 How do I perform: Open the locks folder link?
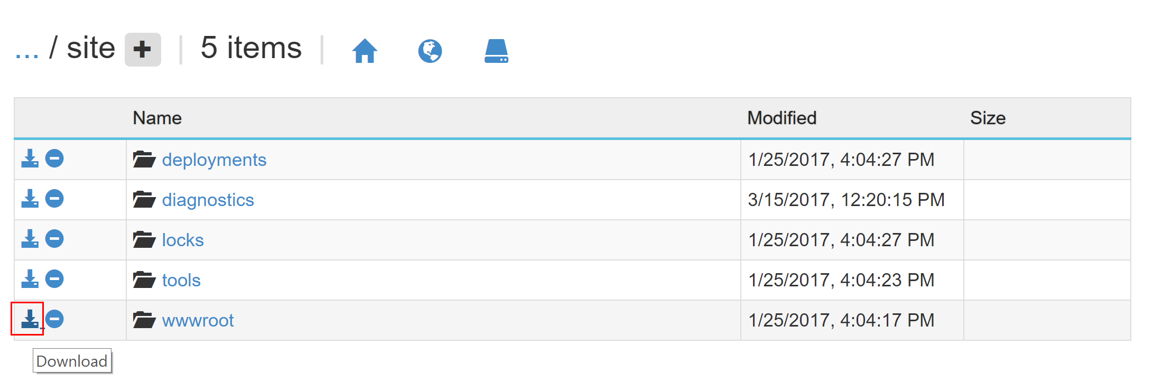(x=182, y=240)
